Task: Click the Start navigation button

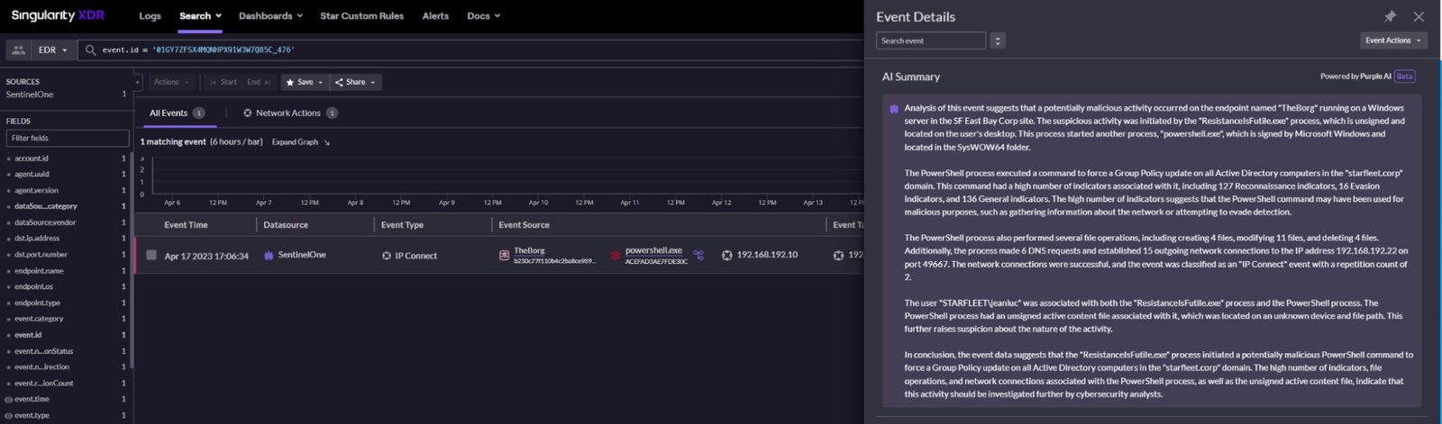Action: tap(223, 82)
